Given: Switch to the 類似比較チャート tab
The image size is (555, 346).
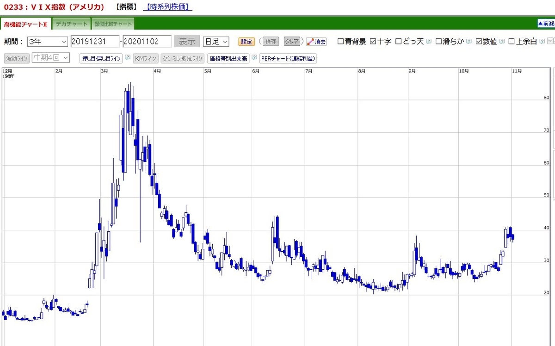Looking at the screenshot, I should [113, 24].
